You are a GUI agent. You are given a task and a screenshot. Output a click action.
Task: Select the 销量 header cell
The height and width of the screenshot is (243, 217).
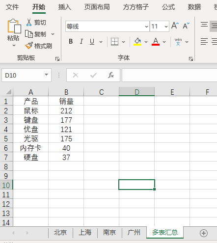[66, 101]
